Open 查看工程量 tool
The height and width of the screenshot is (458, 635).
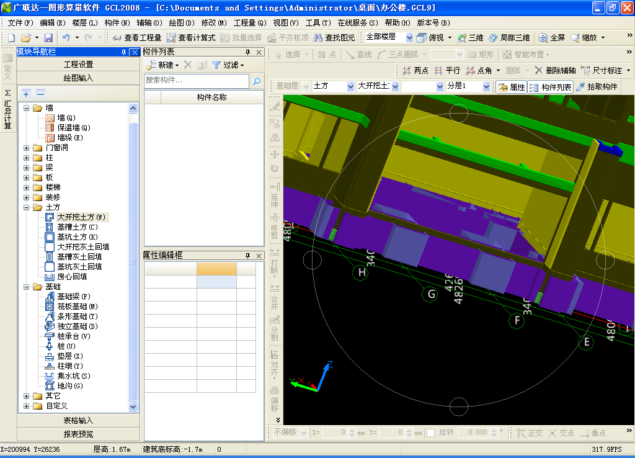coord(137,38)
